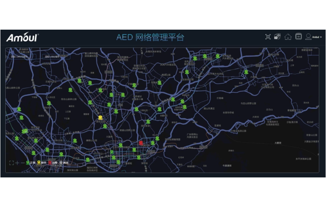Image resolution: width=326 pixels, height=203 pixels.
Task: Zoom in the map with plus
Action: coord(17,163)
